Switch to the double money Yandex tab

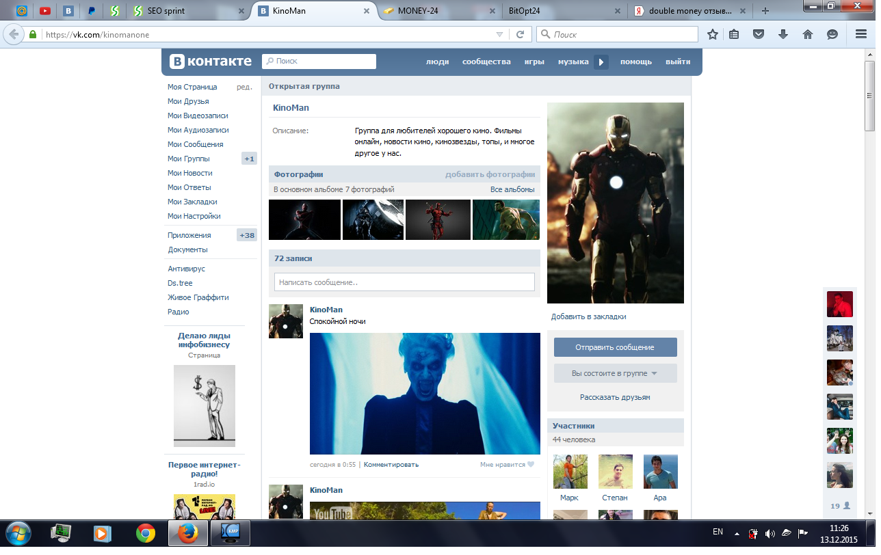690,11
